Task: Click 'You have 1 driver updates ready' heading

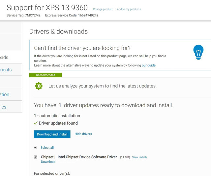Action: click(103, 105)
